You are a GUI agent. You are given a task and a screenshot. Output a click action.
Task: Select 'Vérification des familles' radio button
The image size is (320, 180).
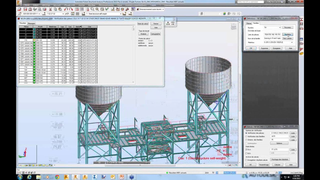pos(246,136)
